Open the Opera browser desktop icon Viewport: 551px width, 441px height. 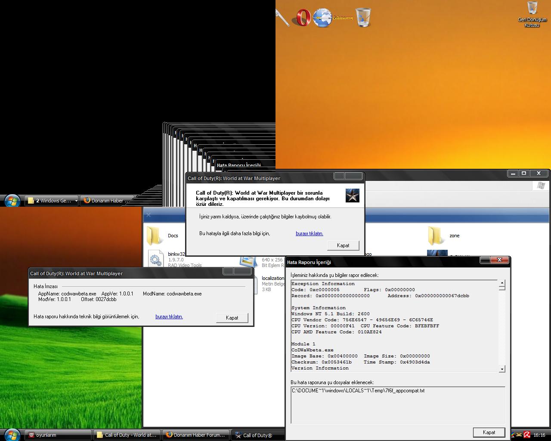[x=303, y=18]
